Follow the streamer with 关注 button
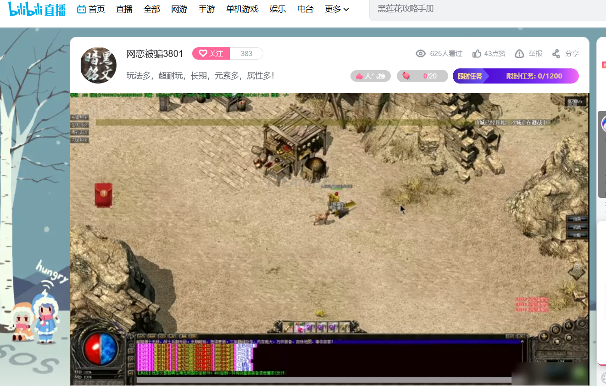606x386 pixels. pos(211,54)
